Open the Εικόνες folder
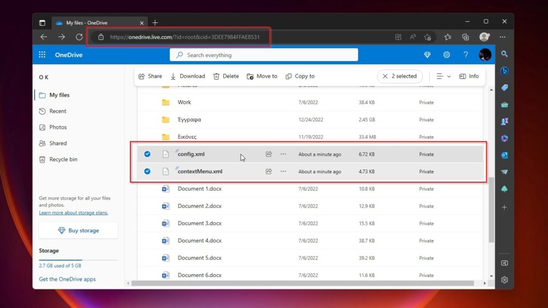 click(187, 137)
